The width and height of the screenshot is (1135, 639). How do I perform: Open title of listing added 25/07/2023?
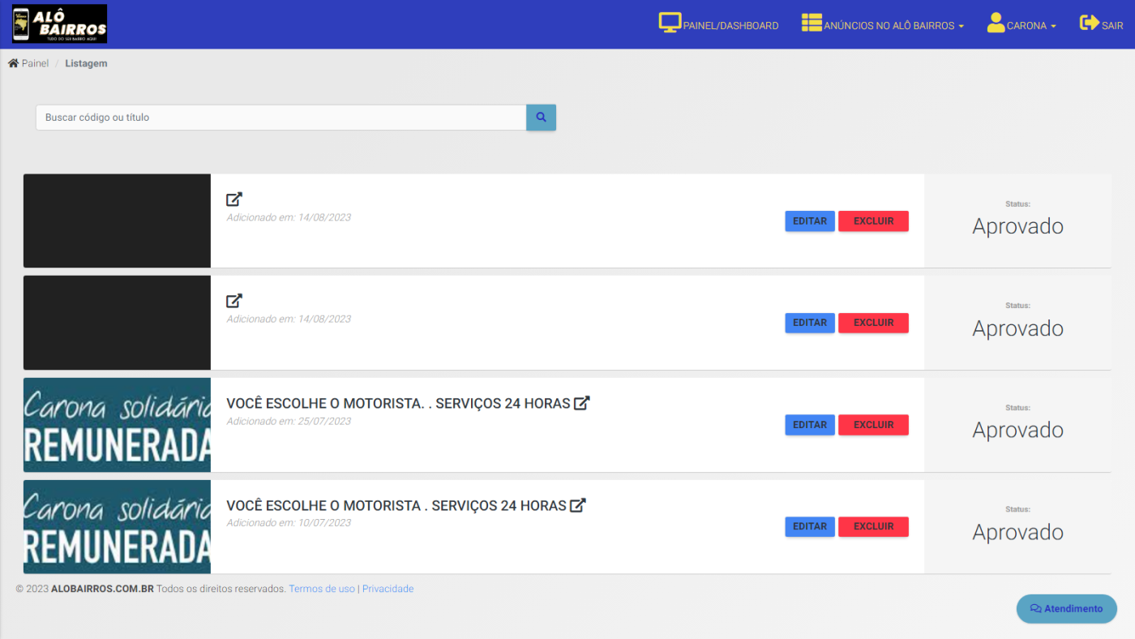pos(398,403)
